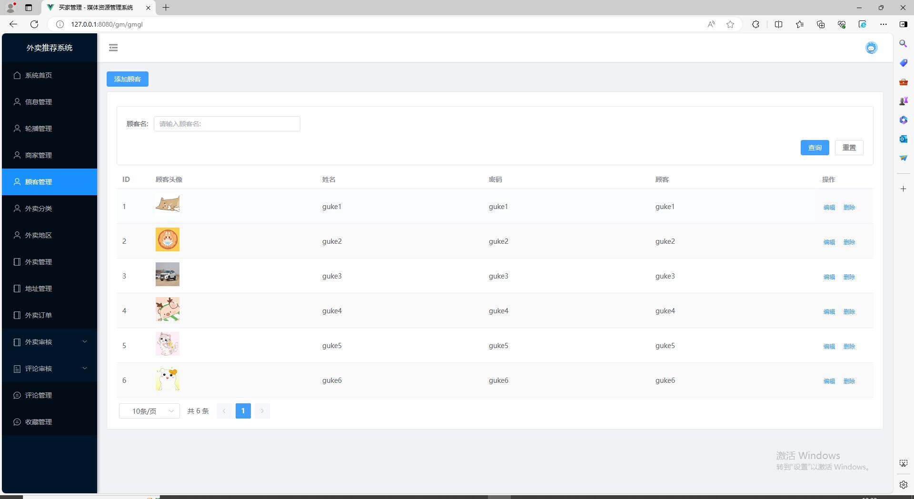Image resolution: width=914 pixels, height=499 pixels.
Task: Collapse sidebar with the hamburger menu icon
Action: click(x=113, y=48)
